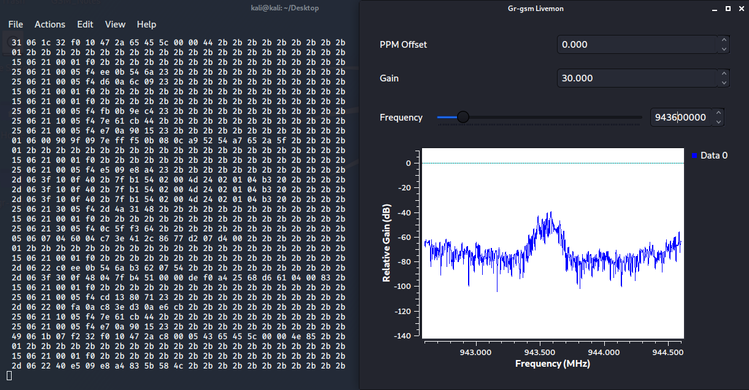Screen dimensions: 749x390
Task: Click the terminal row starting 05 06 07 04
Action: tap(178, 239)
